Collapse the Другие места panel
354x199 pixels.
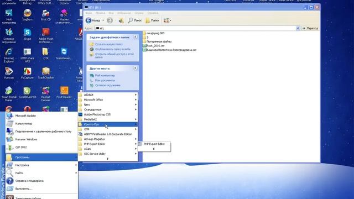135,68
